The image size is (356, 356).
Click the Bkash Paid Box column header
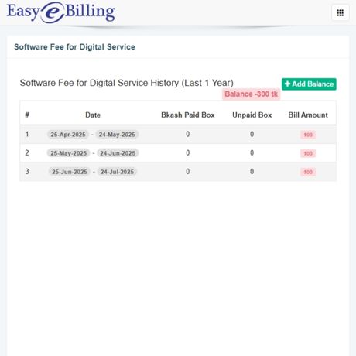point(188,115)
